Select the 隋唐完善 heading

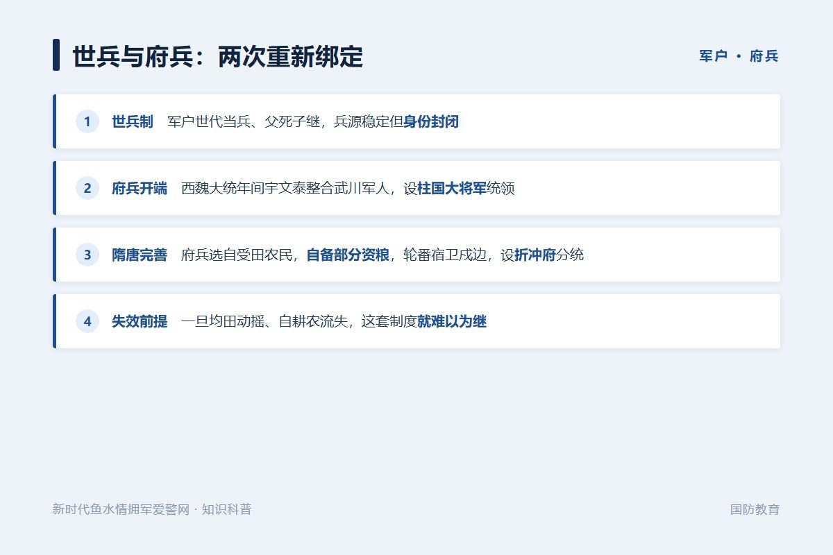point(140,255)
